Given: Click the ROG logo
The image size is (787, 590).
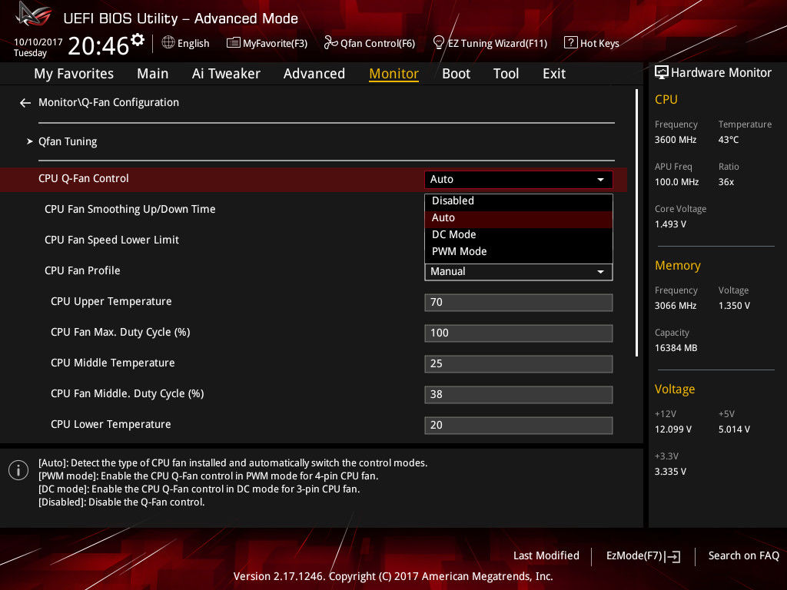Looking at the screenshot, I should [33, 15].
